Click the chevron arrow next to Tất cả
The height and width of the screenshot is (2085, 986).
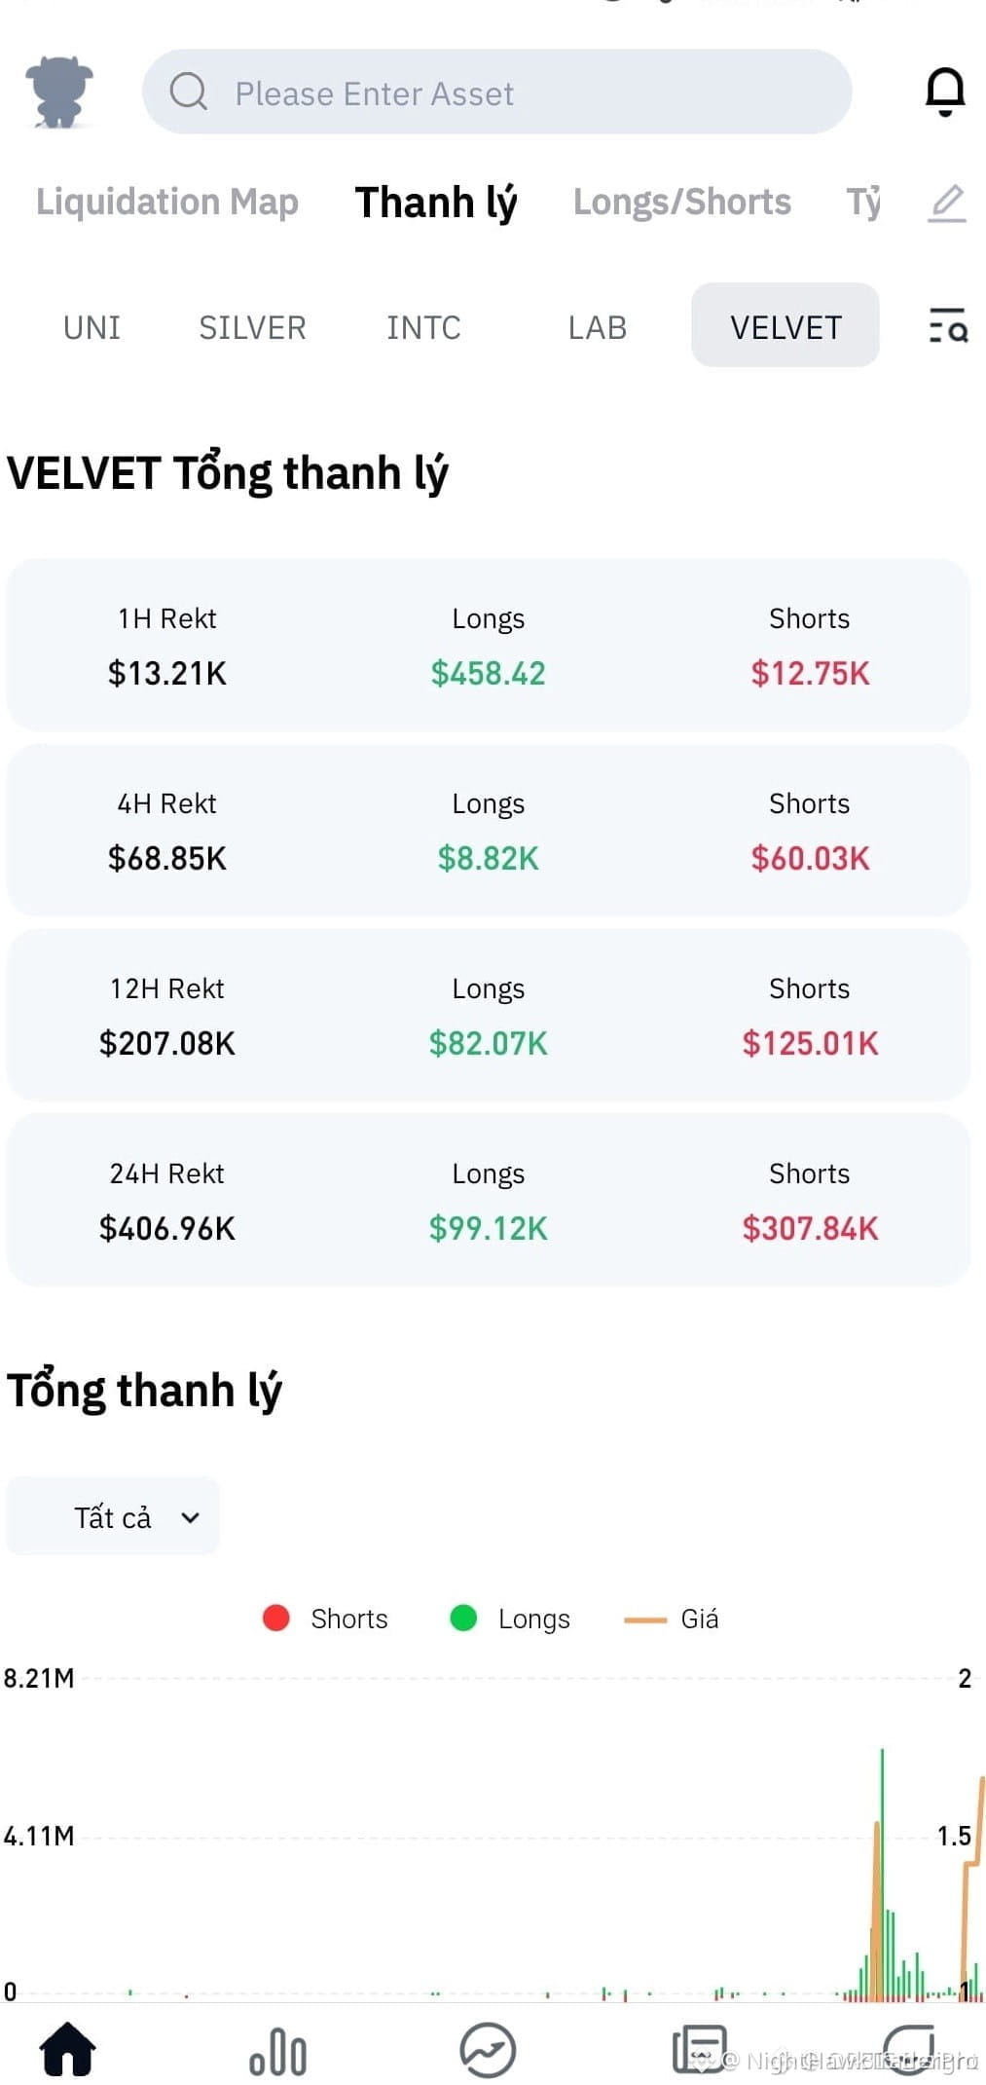point(191,1517)
